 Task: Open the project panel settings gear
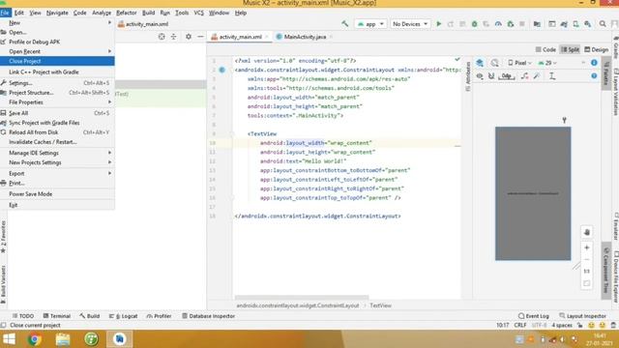189,37
